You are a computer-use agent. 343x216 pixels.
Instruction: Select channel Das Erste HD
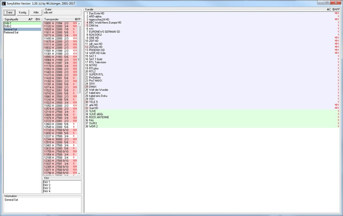[x=212, y=13]
